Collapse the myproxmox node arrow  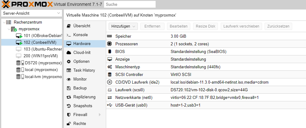tap(9, 29)
